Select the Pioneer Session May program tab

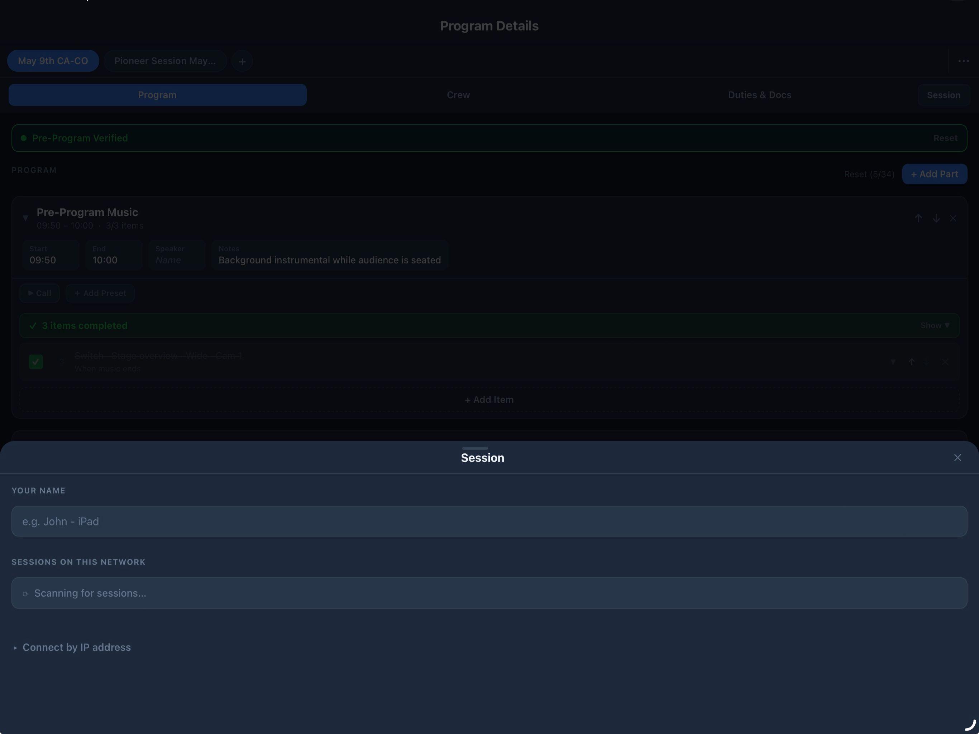[x=165, y=61]
